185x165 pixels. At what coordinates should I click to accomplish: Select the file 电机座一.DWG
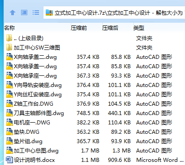(x=32, y=123)
